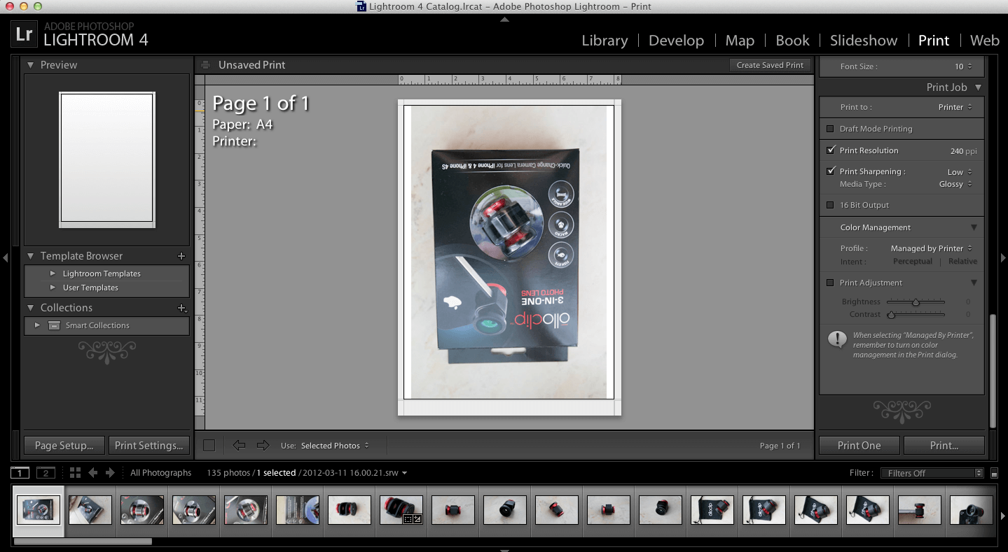
Task: Click the Print One button
Action: [x=859, y=445]
